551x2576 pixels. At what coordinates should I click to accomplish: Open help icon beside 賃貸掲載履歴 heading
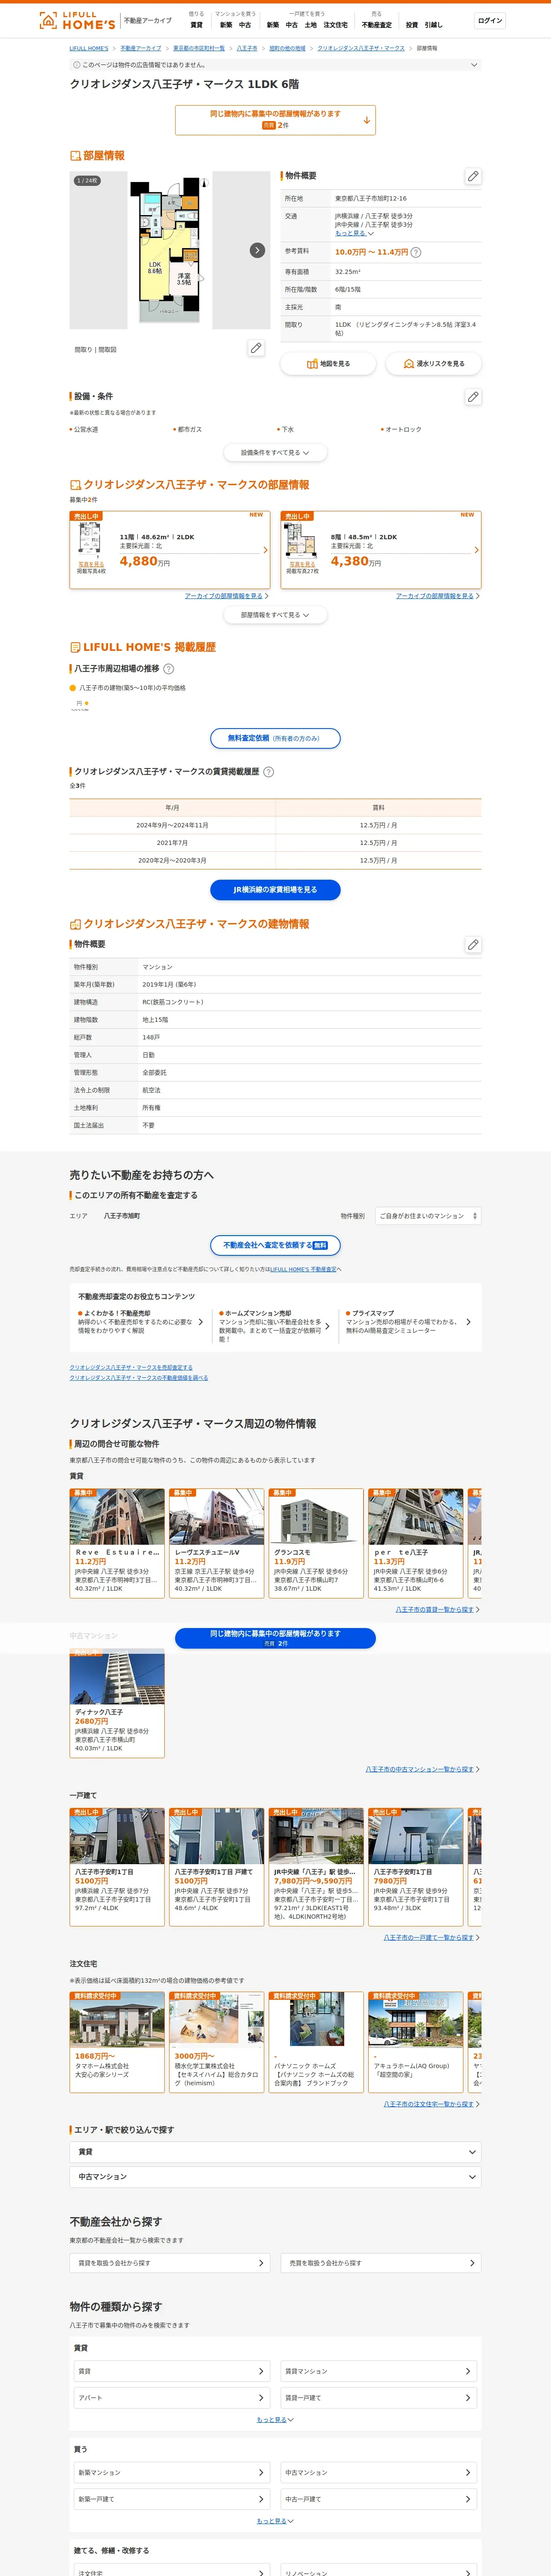pos(268,772)
